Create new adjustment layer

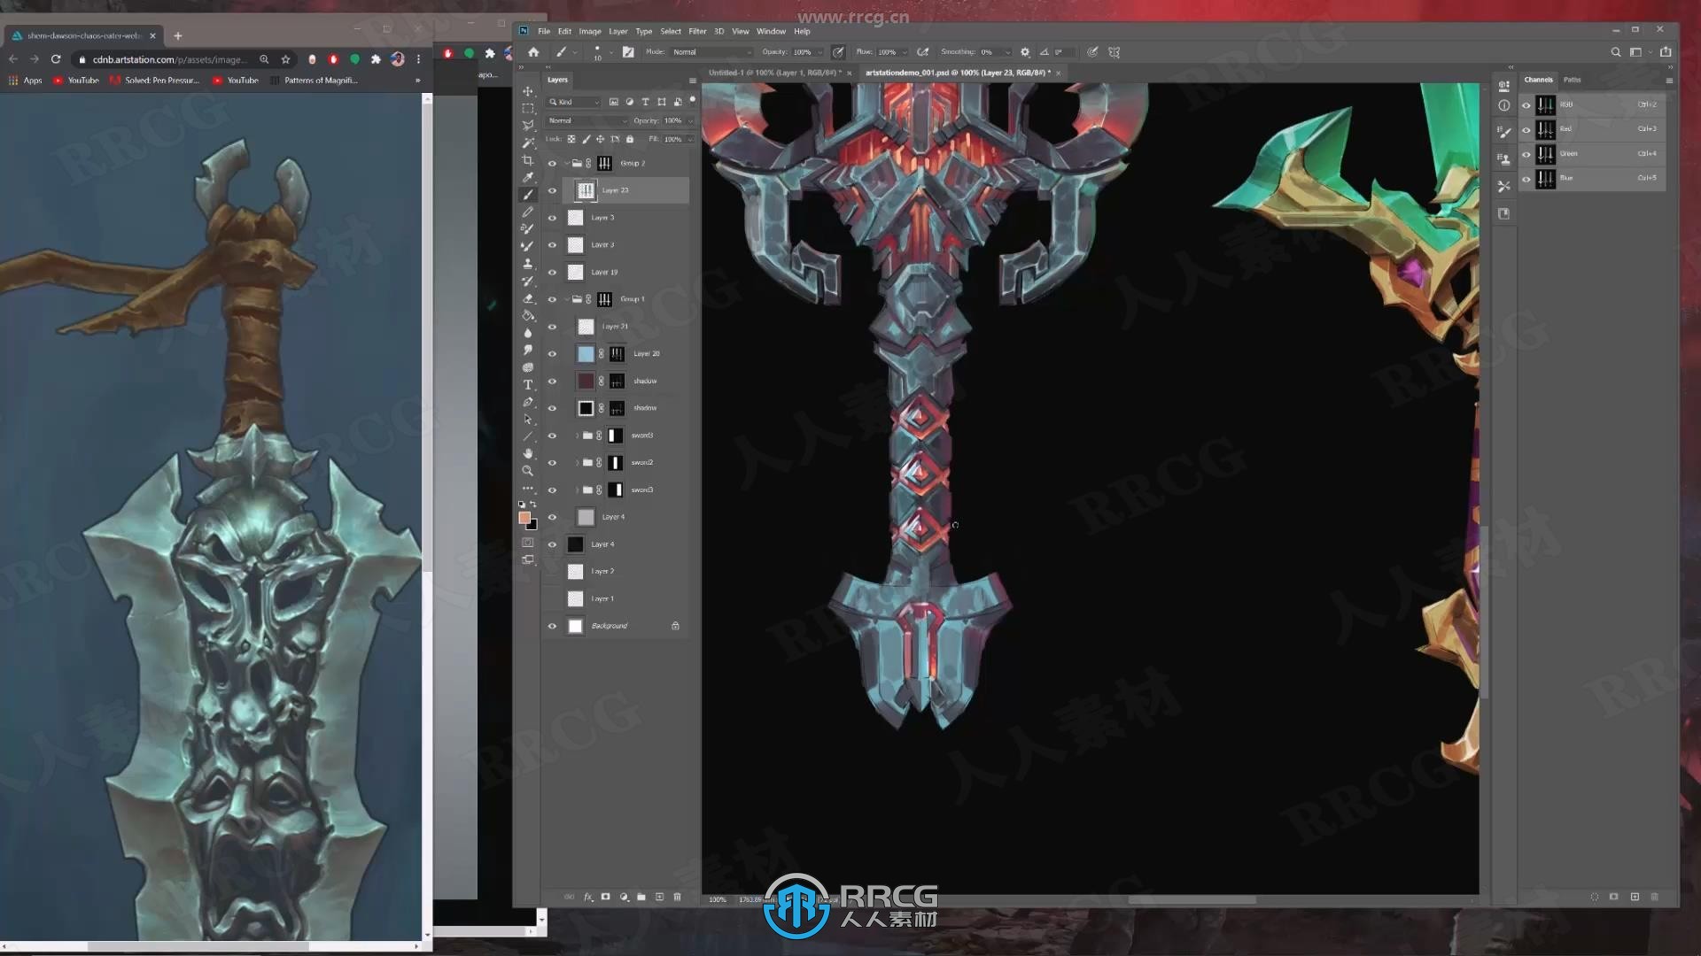point(624,897)
